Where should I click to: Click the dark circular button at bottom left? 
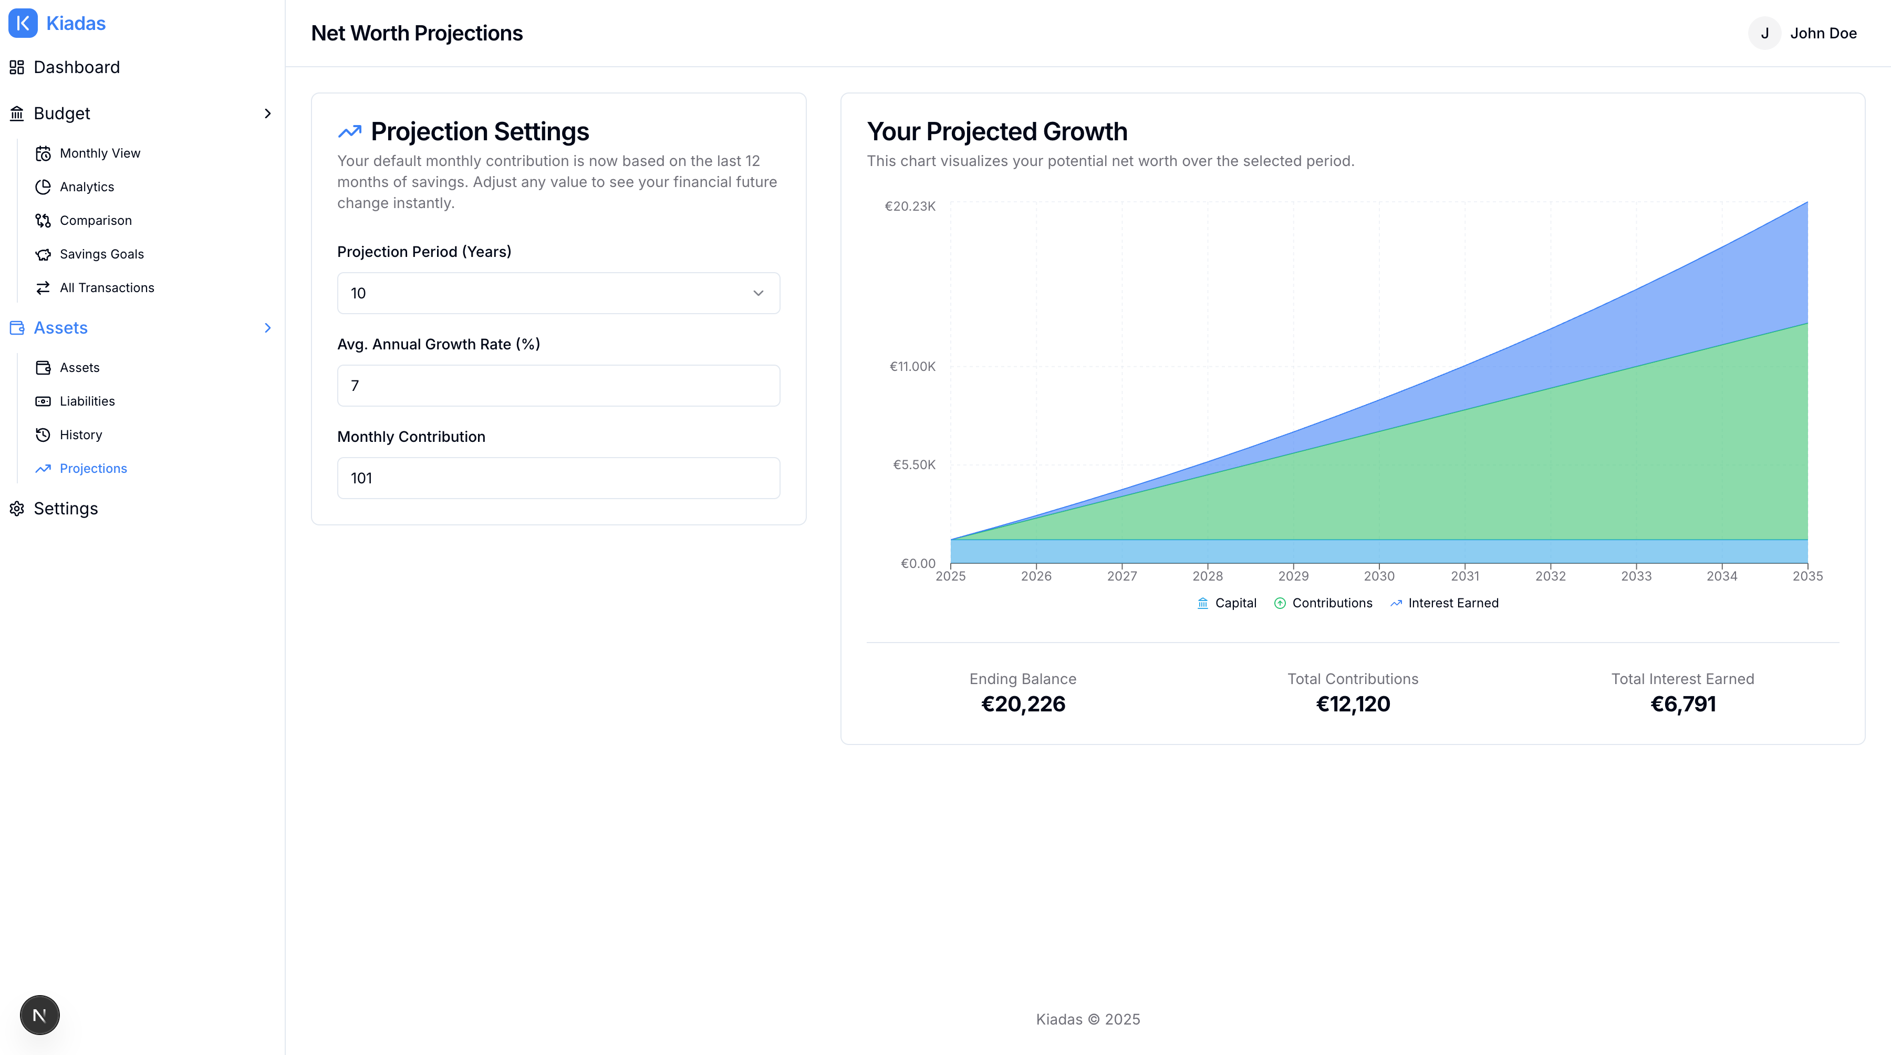click(39, 1014)
